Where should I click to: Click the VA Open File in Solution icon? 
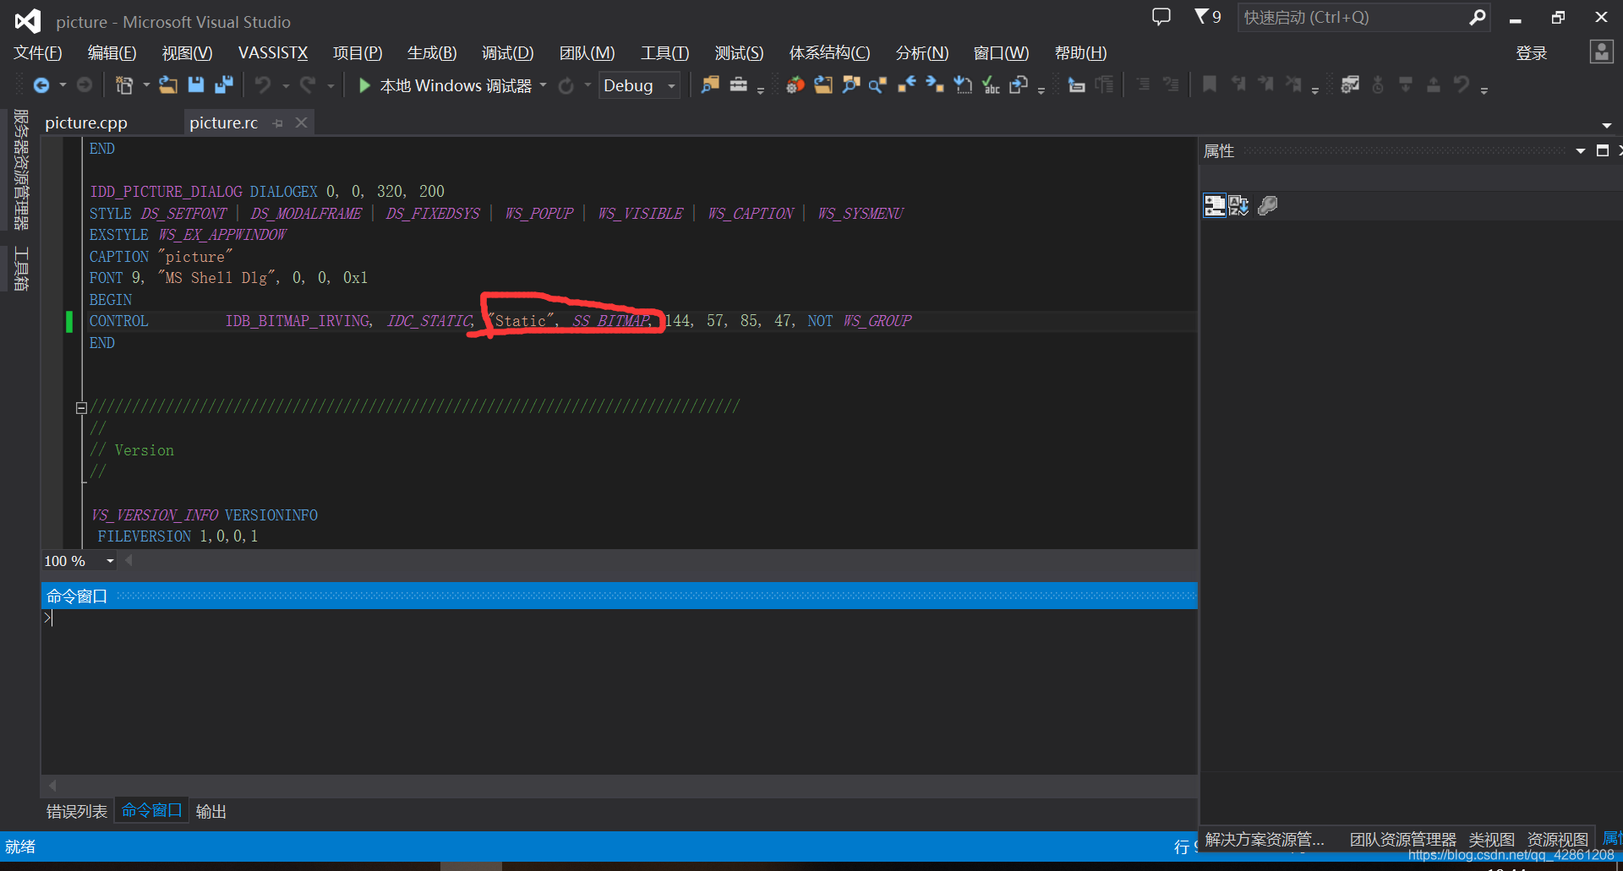pos(823,84)
